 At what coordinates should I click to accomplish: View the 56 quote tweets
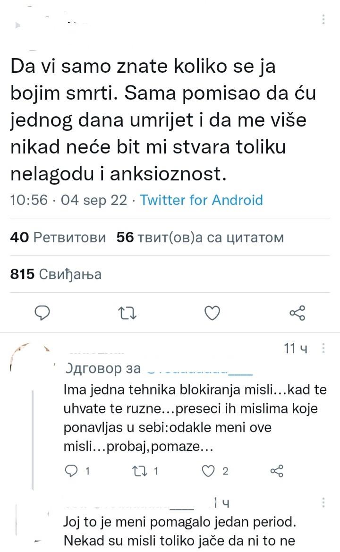coord(198,238)
